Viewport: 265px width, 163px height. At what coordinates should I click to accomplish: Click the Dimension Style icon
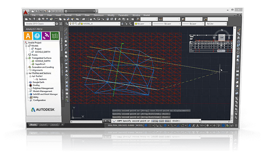161,19
